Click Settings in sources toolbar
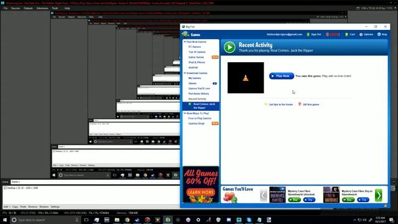398x224 pixels. (x=55, y=207)
